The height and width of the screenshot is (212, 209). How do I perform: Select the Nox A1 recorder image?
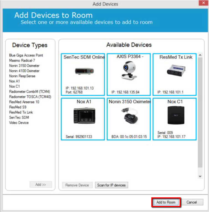pos(84,116)
